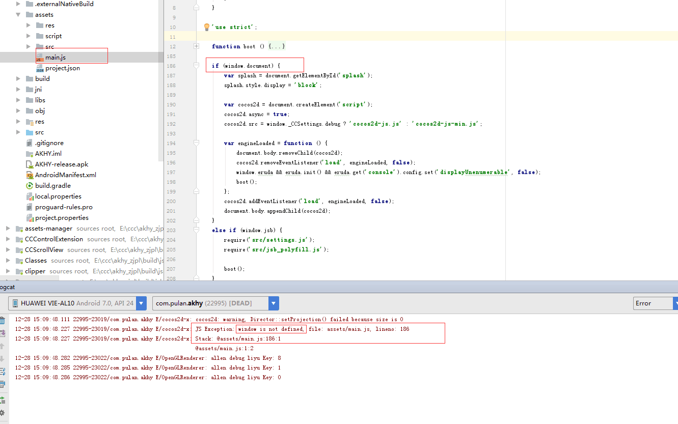678x424 pixels.
Task: Click the Classes module folder icon
Action: 19,261
